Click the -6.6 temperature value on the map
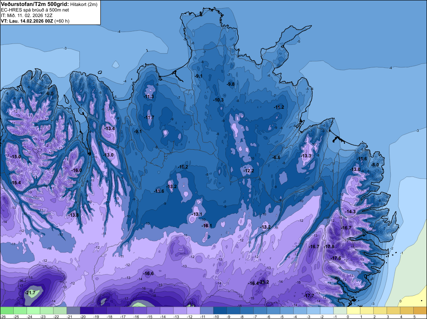 point(276,157)
